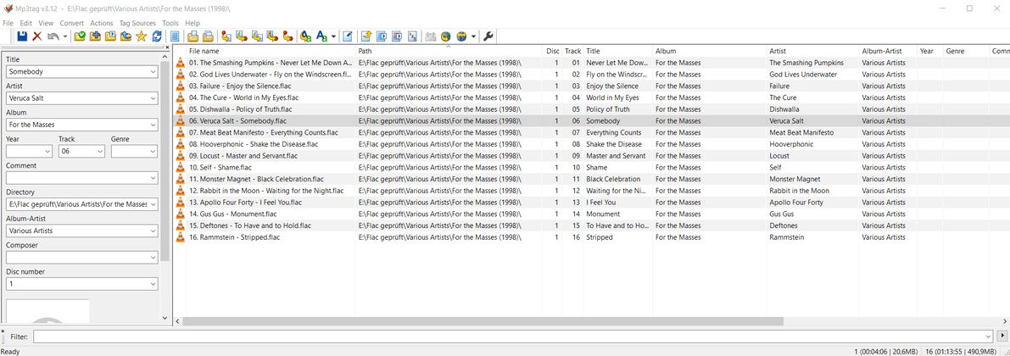Open the Tag Sources menu
Image resolution: width=1010 pixels, height=356 pixels.
[138, 23]
